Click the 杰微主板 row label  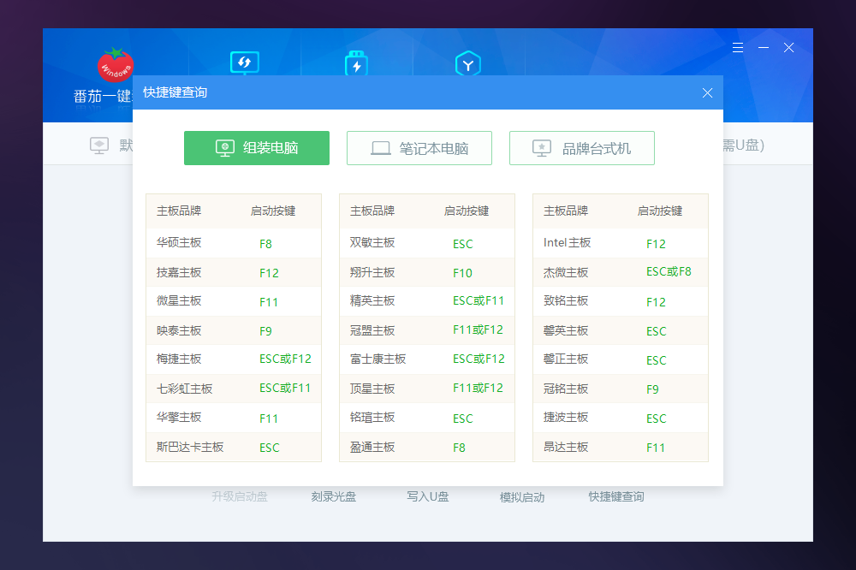[566, 272]
